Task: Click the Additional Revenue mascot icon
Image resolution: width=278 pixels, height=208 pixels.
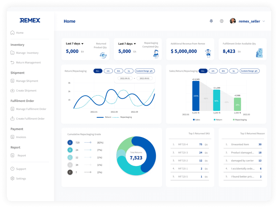Action: pos(208,53)
